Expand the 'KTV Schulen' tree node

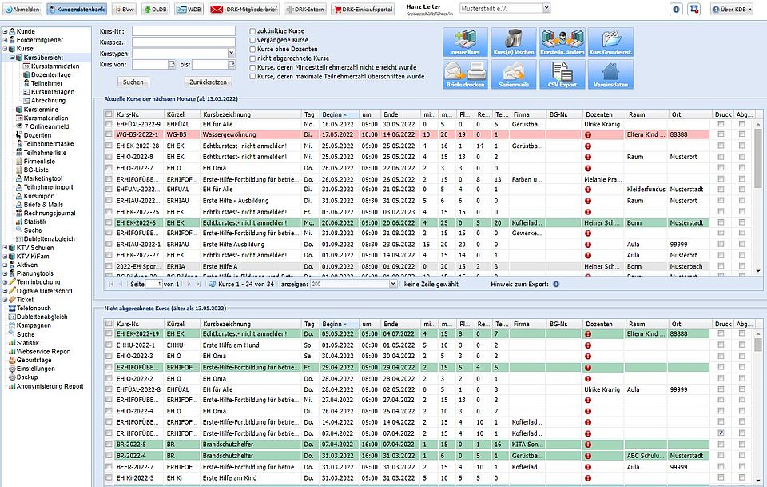(5, 249)
